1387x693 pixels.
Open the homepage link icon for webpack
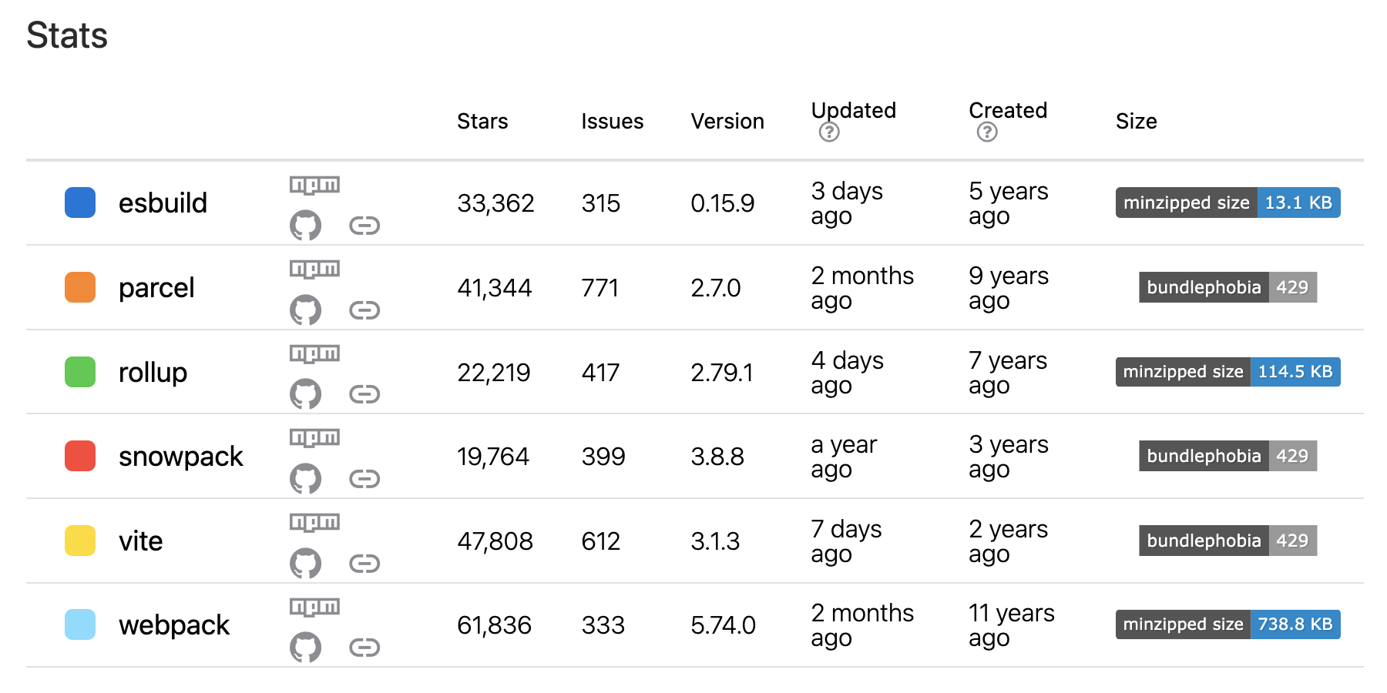pos(364,648)
